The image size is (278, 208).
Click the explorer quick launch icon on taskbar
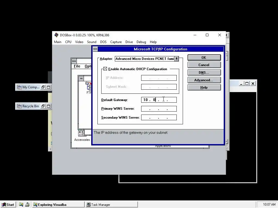pyautogui.click(x=21, y=204)
